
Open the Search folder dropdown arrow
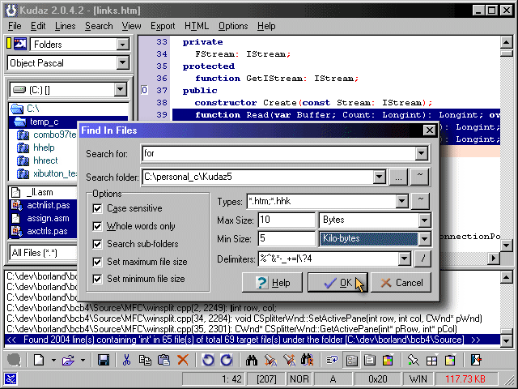pos(380,177)
